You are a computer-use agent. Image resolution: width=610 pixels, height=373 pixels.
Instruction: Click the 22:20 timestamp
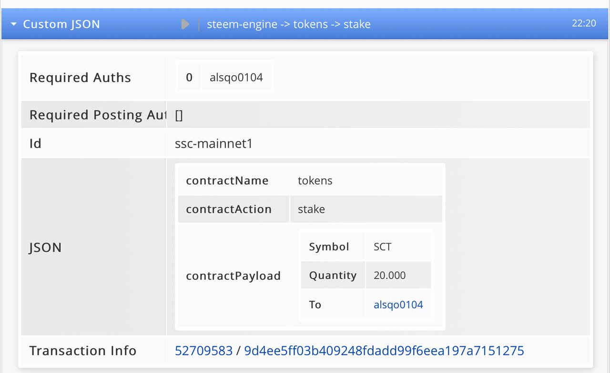coord(584,23)
